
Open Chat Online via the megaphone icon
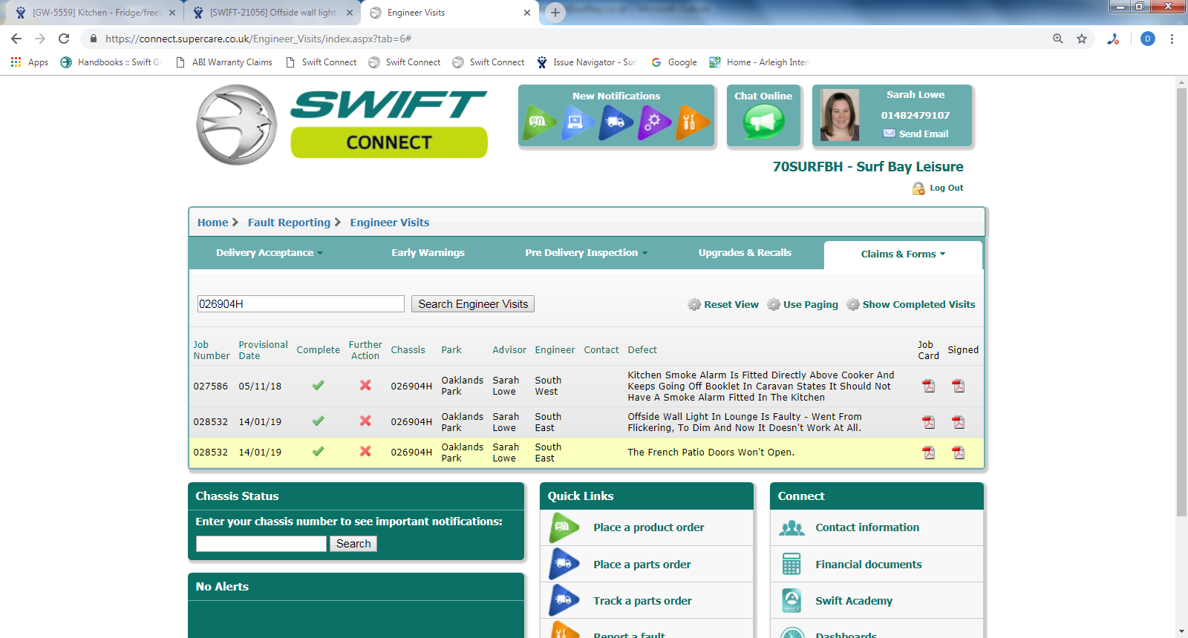(763, 122)
